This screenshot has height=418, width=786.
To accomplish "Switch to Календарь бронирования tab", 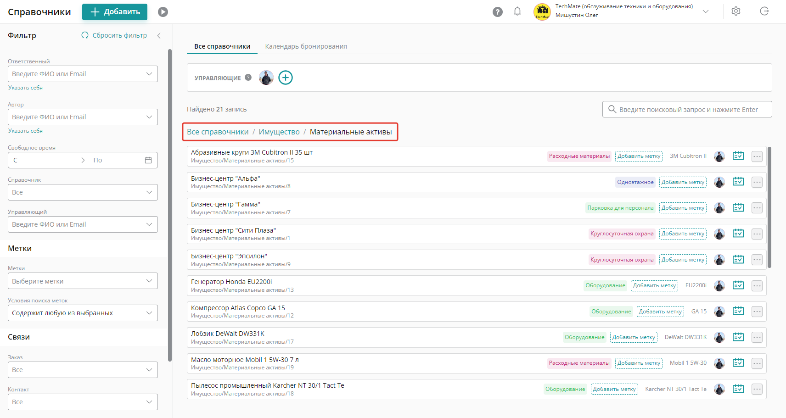I will [306, 46].
